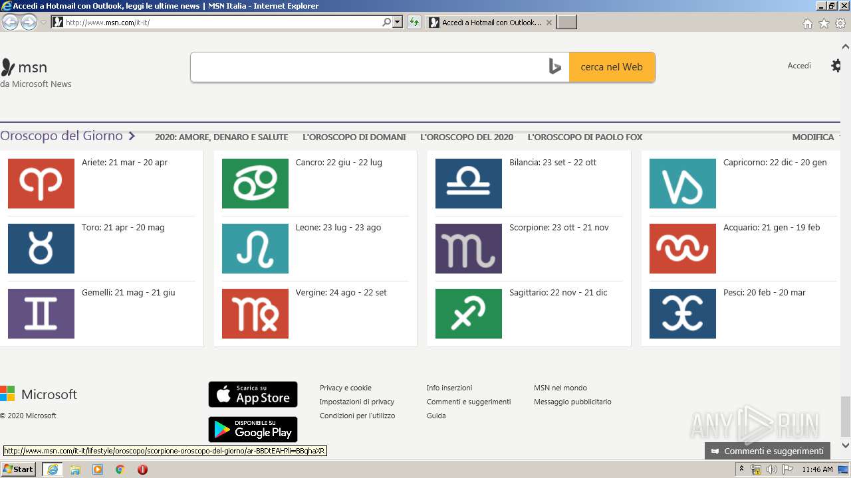
Task: Expand address bar dropdown arrow
Action: pos(398,23)
